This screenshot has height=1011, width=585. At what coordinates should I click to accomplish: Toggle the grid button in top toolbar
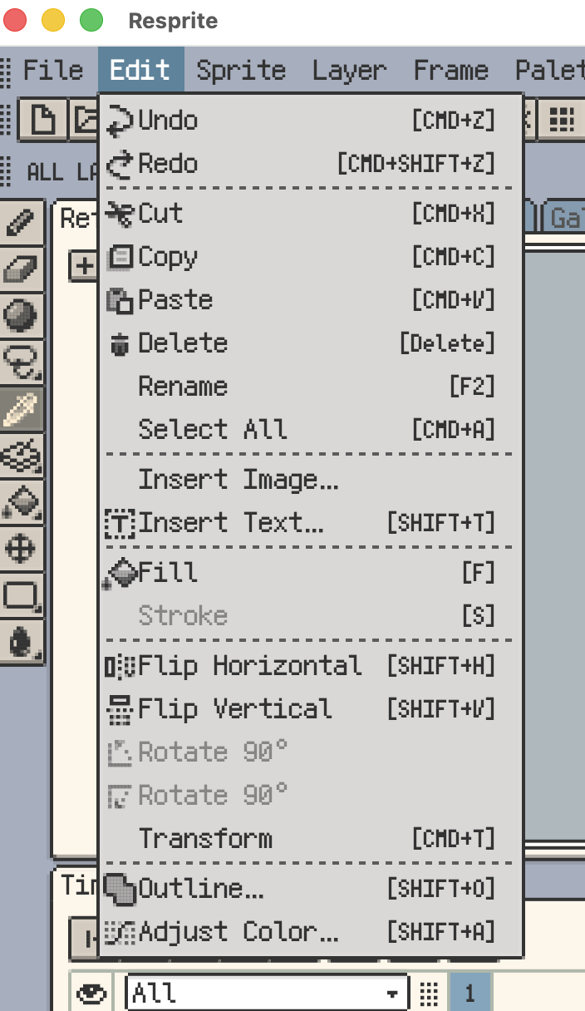tap(563, 121)
